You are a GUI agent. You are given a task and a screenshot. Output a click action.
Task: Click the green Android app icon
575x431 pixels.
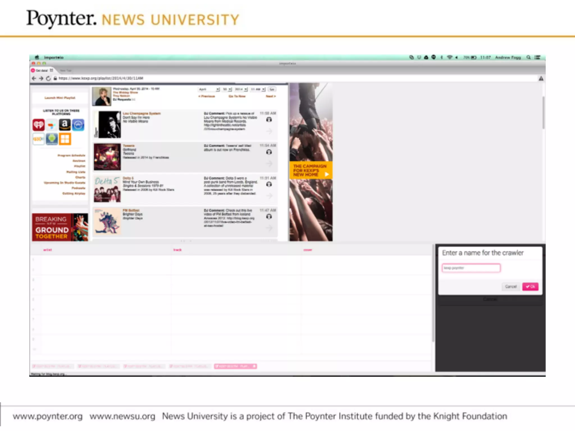(x=52, y=139)
